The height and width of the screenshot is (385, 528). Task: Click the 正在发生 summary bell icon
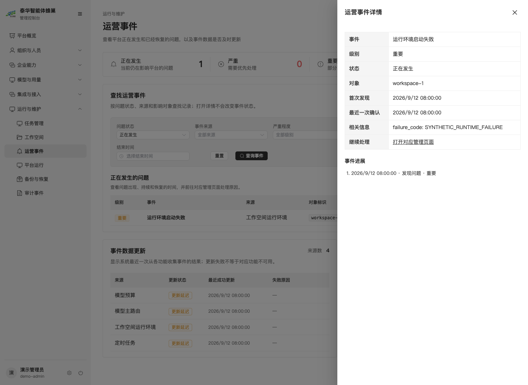114,64
